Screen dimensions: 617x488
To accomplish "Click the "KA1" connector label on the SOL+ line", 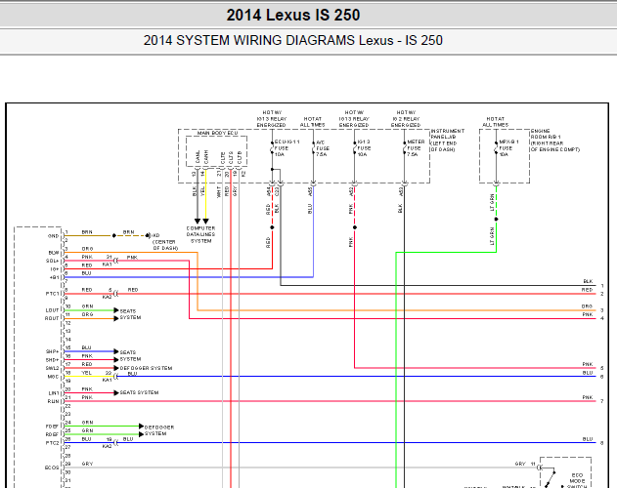I will click(x=107, y=264).
